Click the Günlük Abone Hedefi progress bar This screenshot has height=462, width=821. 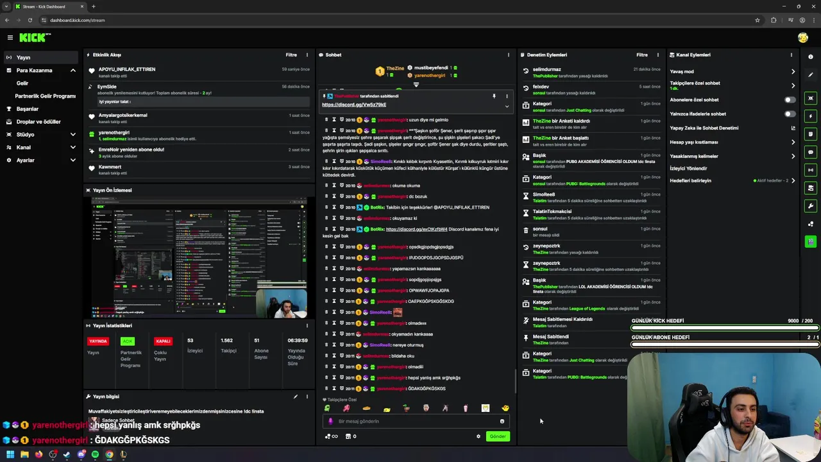pyautogui.click(x=725, y=345)
